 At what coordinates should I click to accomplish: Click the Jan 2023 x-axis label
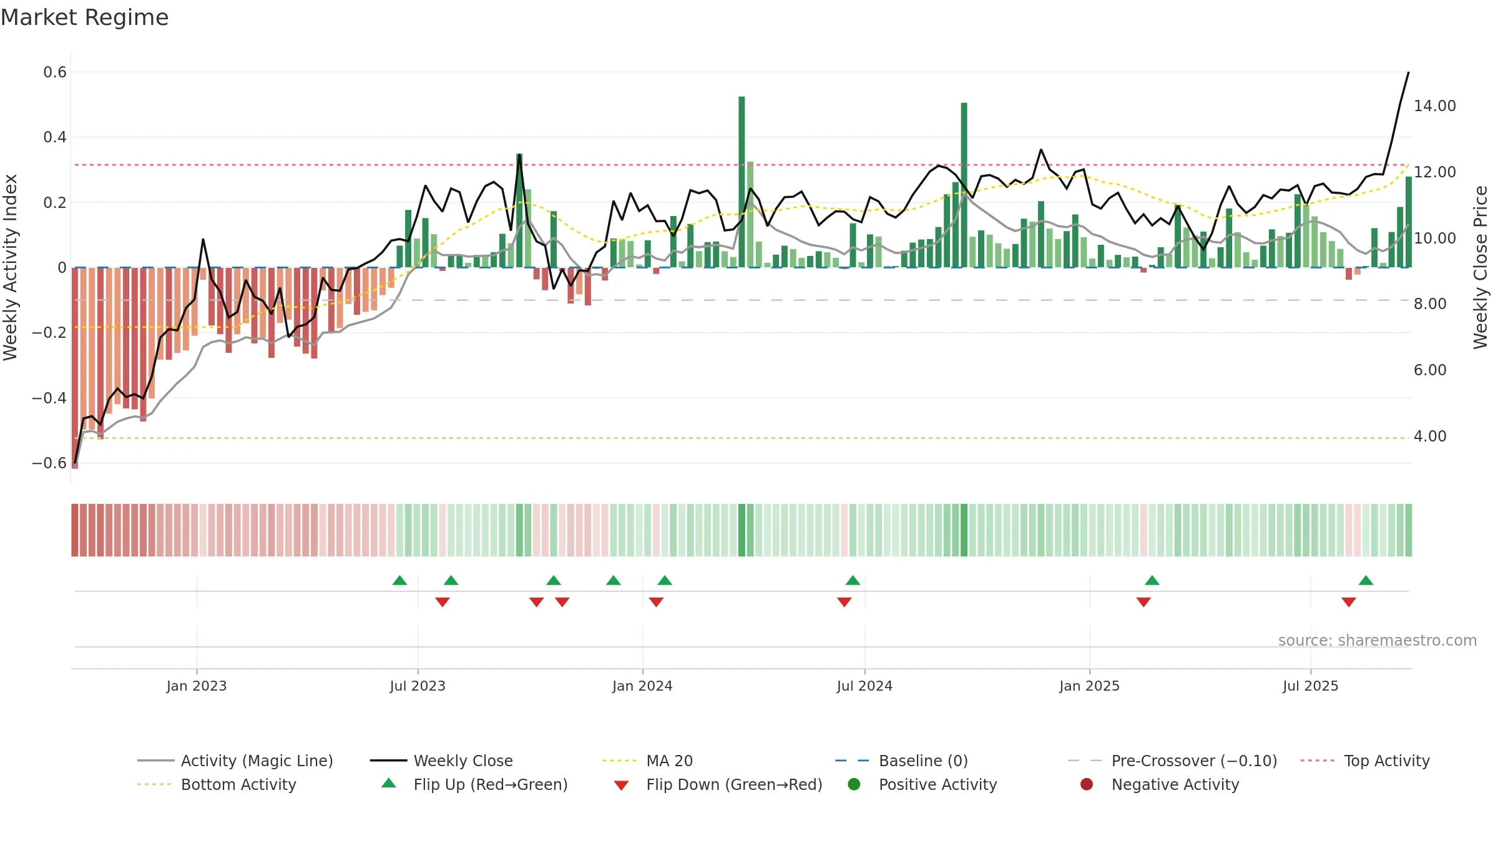tap(197, 686)
